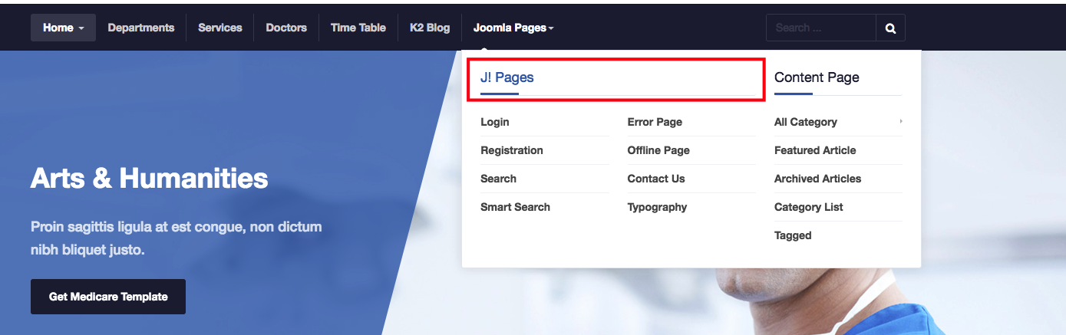Open the Typography page link
Image resolution: width=1066 pixels, height=335 pixels.
click(657, 207)
